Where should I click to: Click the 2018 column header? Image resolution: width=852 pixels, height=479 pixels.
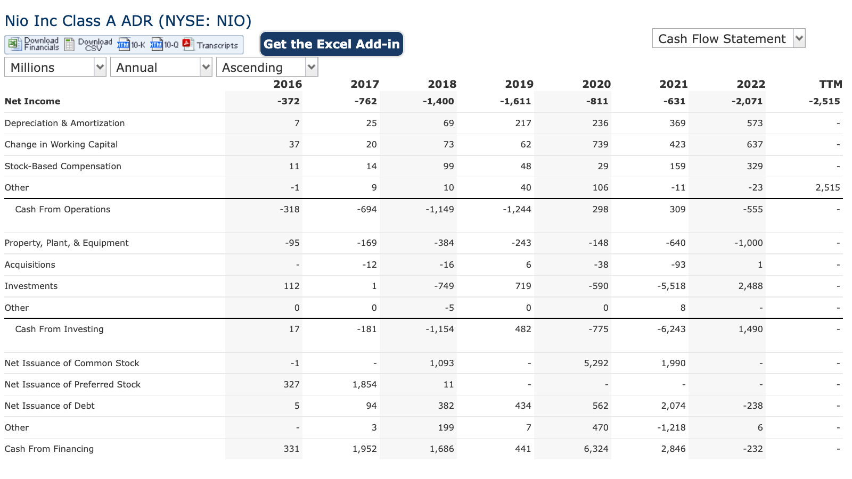click(442, 84)
